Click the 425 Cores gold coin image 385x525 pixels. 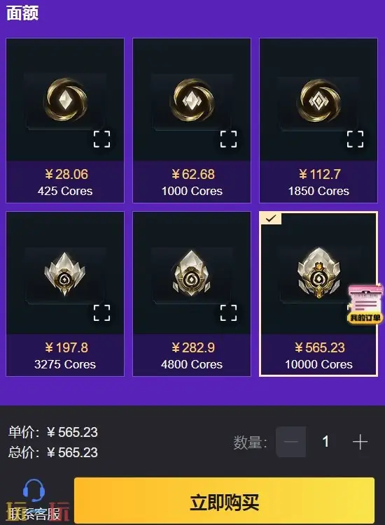66,100
